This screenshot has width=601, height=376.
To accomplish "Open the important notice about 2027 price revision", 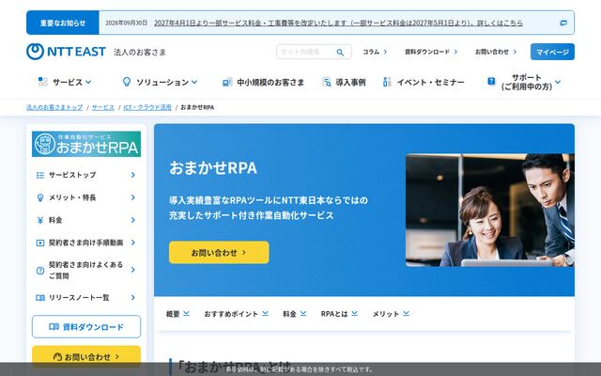I will (x=338, y=23).
